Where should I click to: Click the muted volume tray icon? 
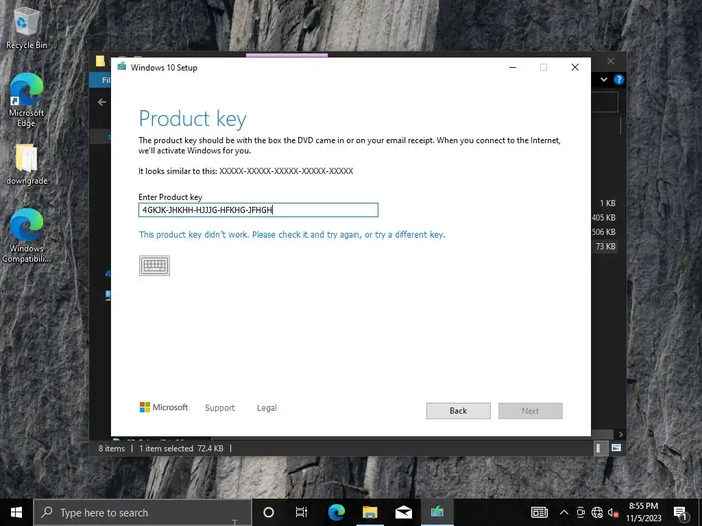(x=613, y=512)
